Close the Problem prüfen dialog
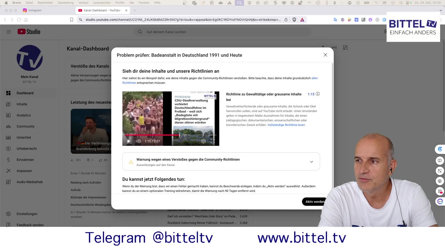 [325, 55]
